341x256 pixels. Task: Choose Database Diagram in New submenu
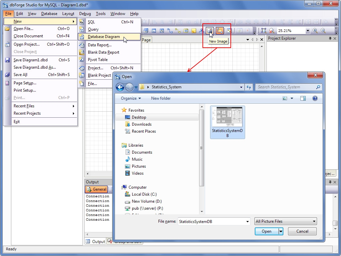109,37
